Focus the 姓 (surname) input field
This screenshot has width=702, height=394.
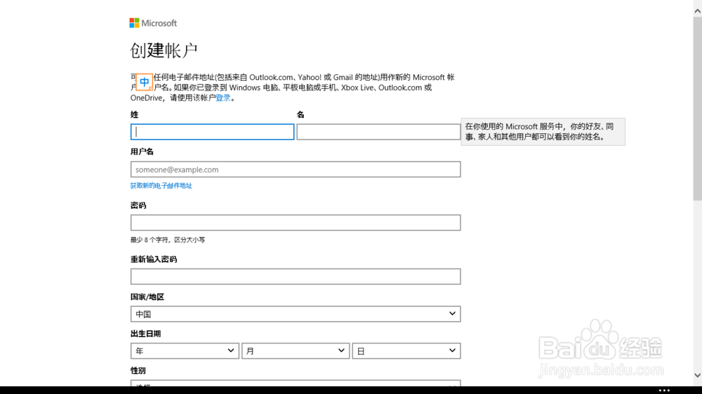(x=212, y=132)
